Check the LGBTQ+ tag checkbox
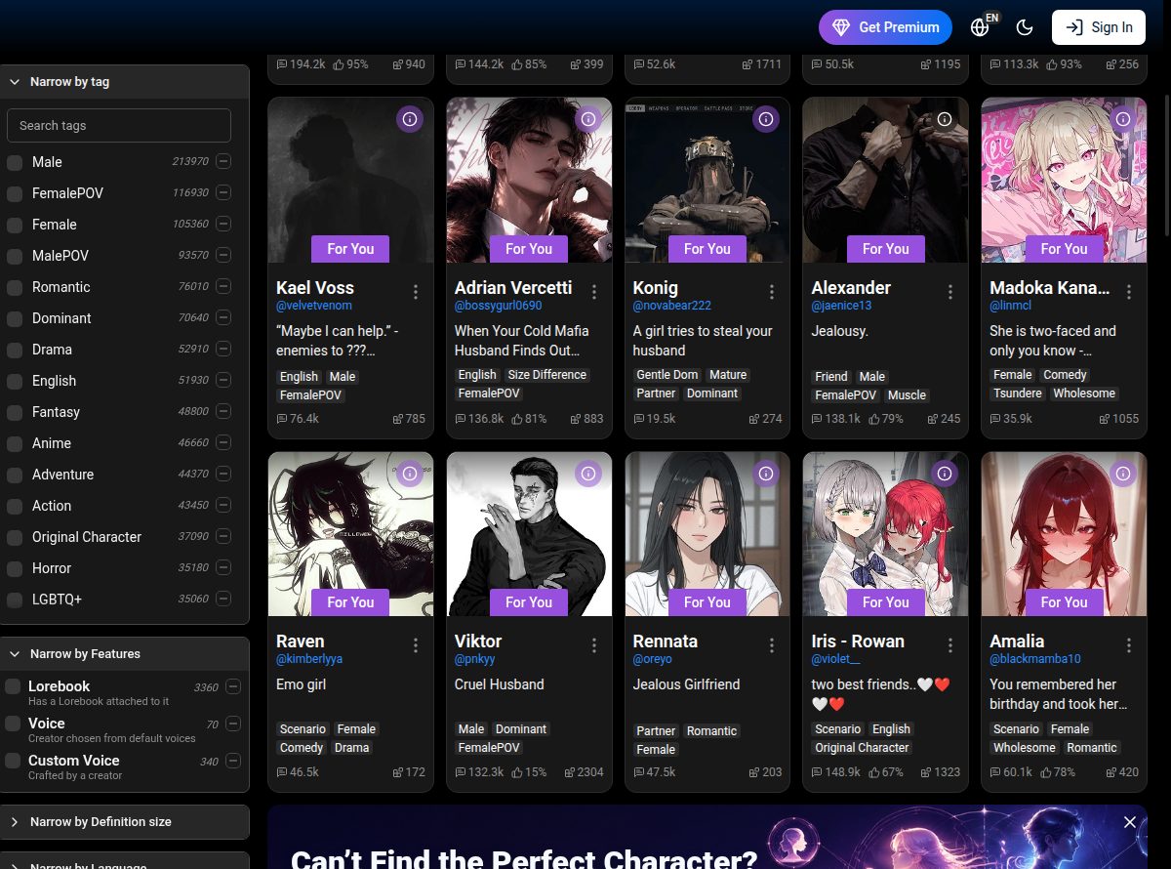This screenshot has height=869, width=1171. 15,600
